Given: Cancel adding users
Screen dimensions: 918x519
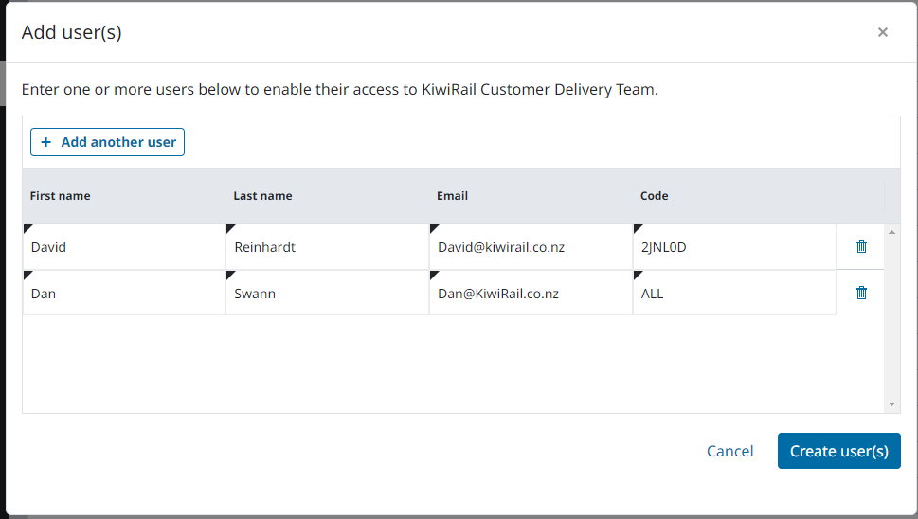Looking at the screenshot, I should pyautogui.click(x=729, y=451).
